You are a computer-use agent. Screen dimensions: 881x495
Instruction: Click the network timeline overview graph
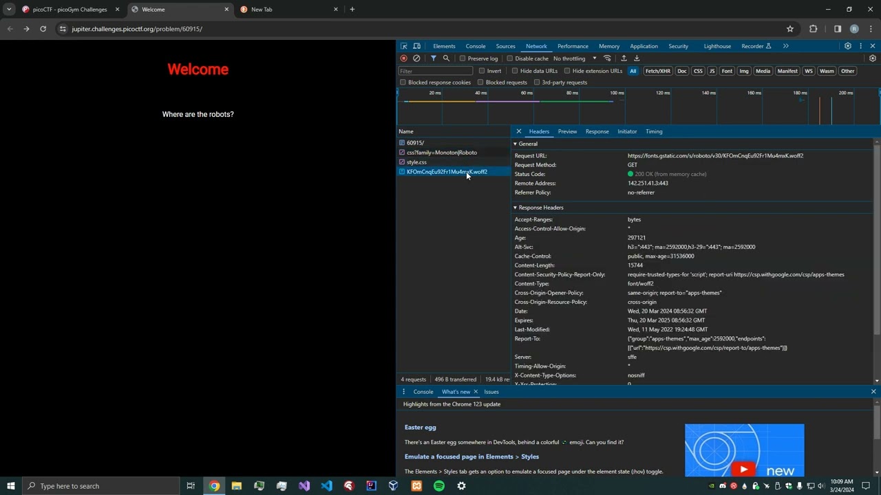pyautogui.click(x=638, y=110)
